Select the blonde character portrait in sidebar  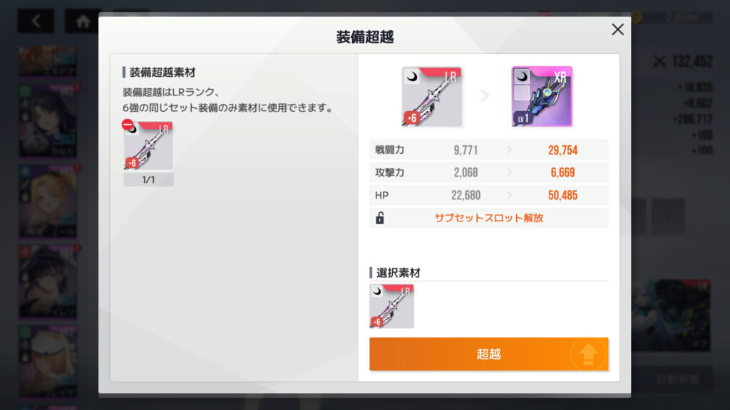click(x=48, y=201)
